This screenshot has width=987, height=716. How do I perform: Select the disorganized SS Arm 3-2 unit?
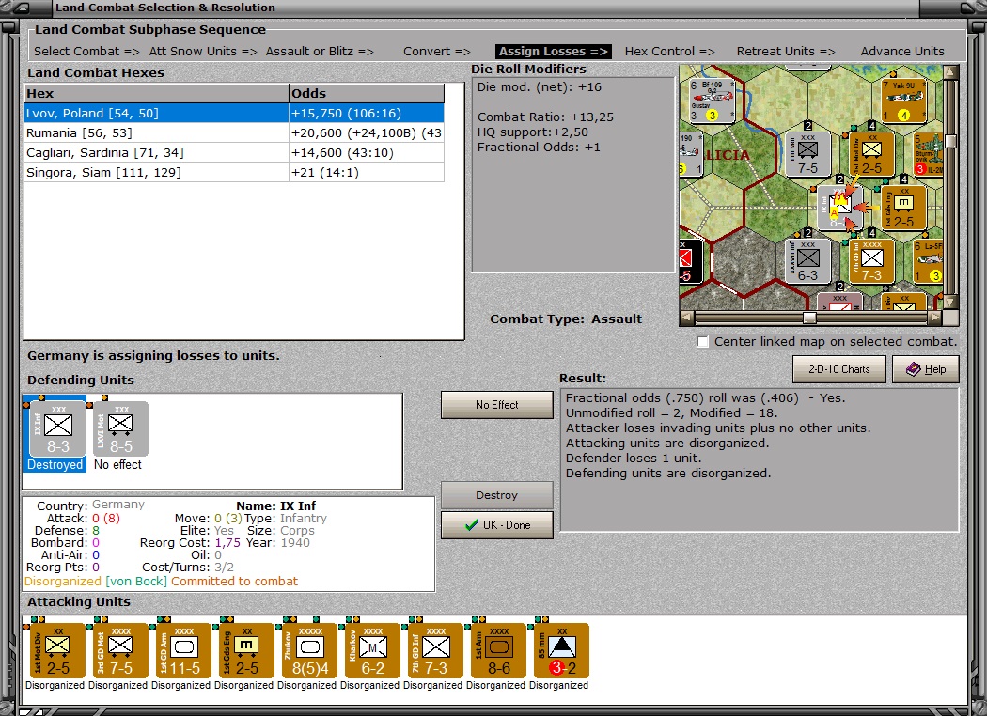562,650
